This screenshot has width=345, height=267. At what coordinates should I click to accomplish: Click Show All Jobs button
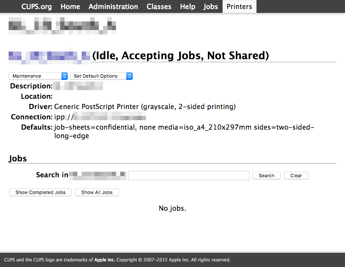tap(97, 192)
